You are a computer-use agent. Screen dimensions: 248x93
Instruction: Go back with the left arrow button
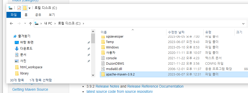click(x=11, y=23)
